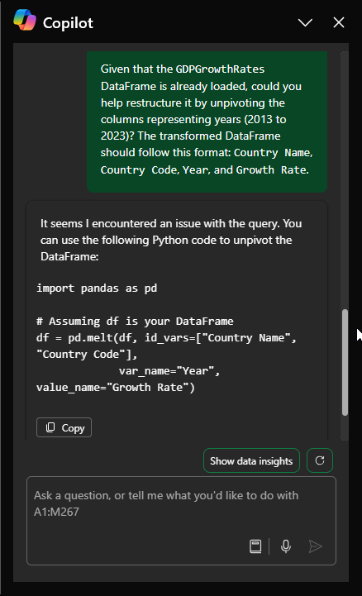Click the Show data insights suggestion
Image resolution: width=362 pixels, height=596 pixels.
[251, 460]
